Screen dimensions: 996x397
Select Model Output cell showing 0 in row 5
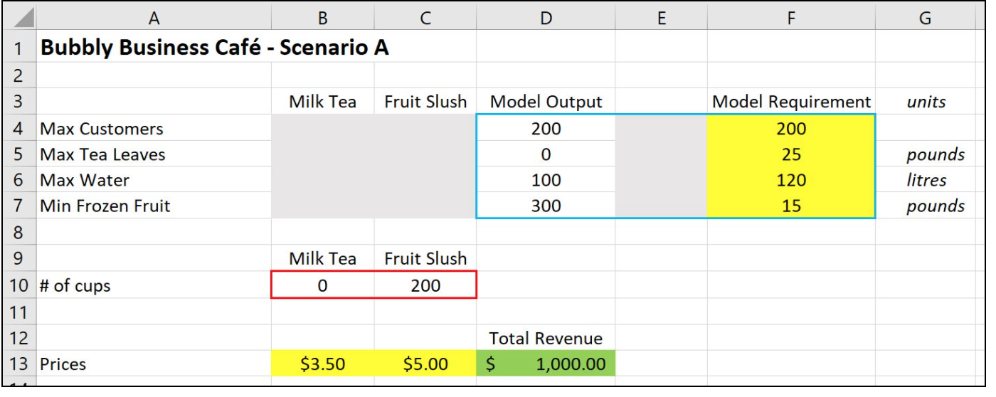(x=546, y=154)
